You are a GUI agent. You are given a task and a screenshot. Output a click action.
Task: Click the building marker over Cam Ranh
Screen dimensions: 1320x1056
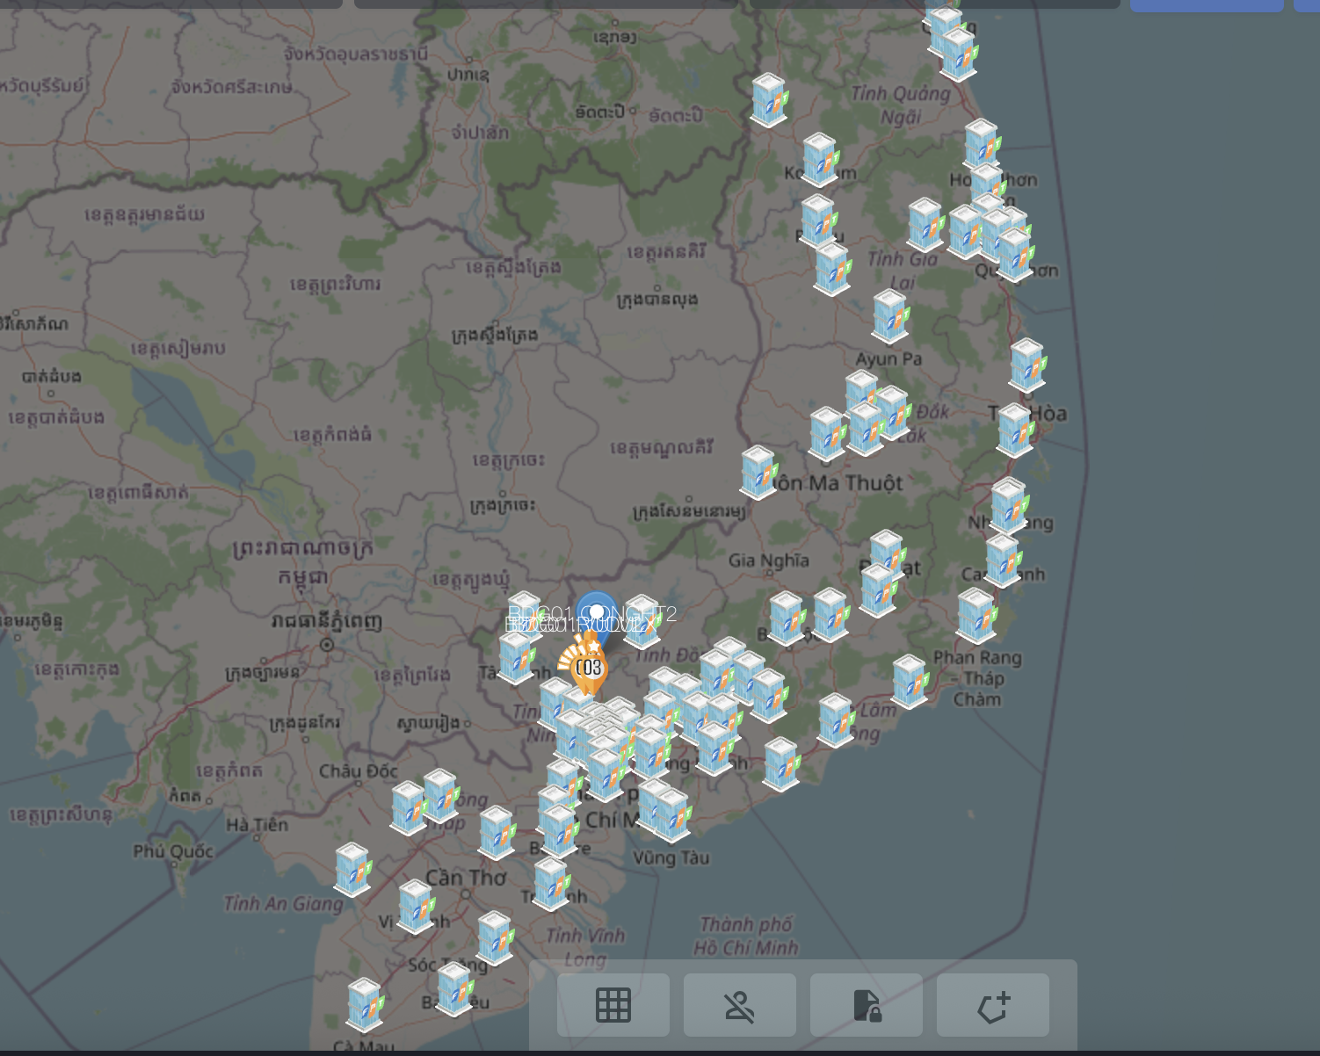pyautogui.click(x=1001, y=560)
